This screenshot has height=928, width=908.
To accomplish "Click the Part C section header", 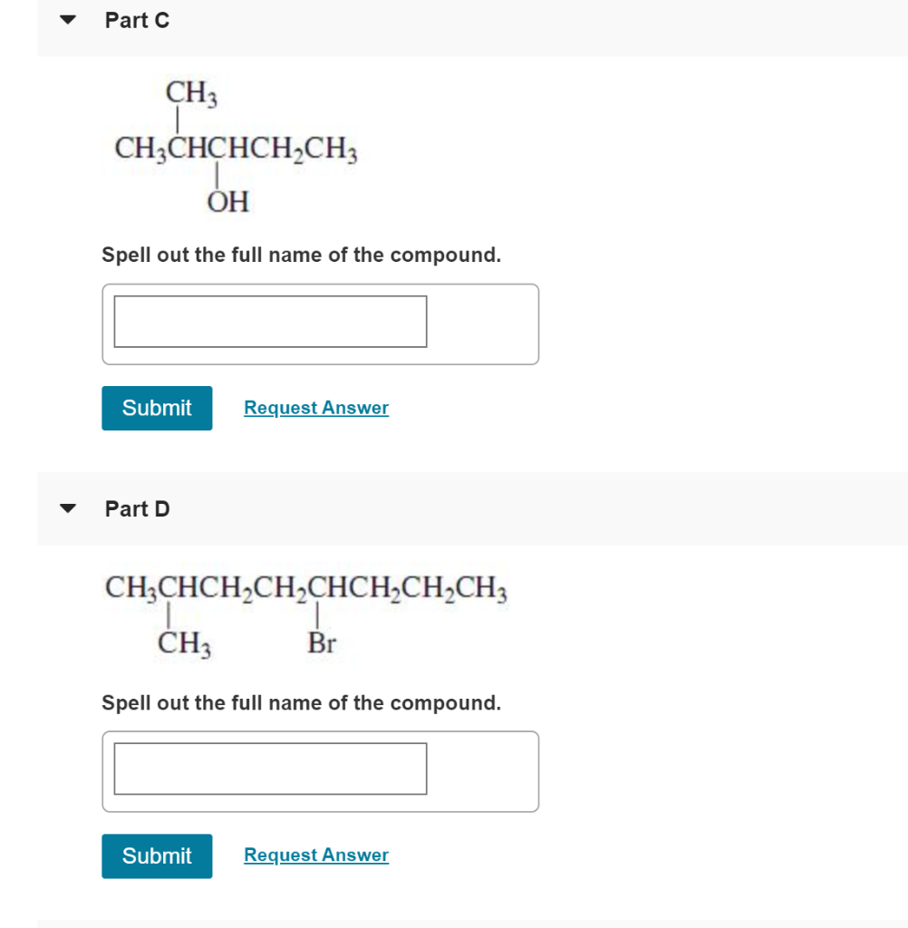I will click(x=137, y=20).
